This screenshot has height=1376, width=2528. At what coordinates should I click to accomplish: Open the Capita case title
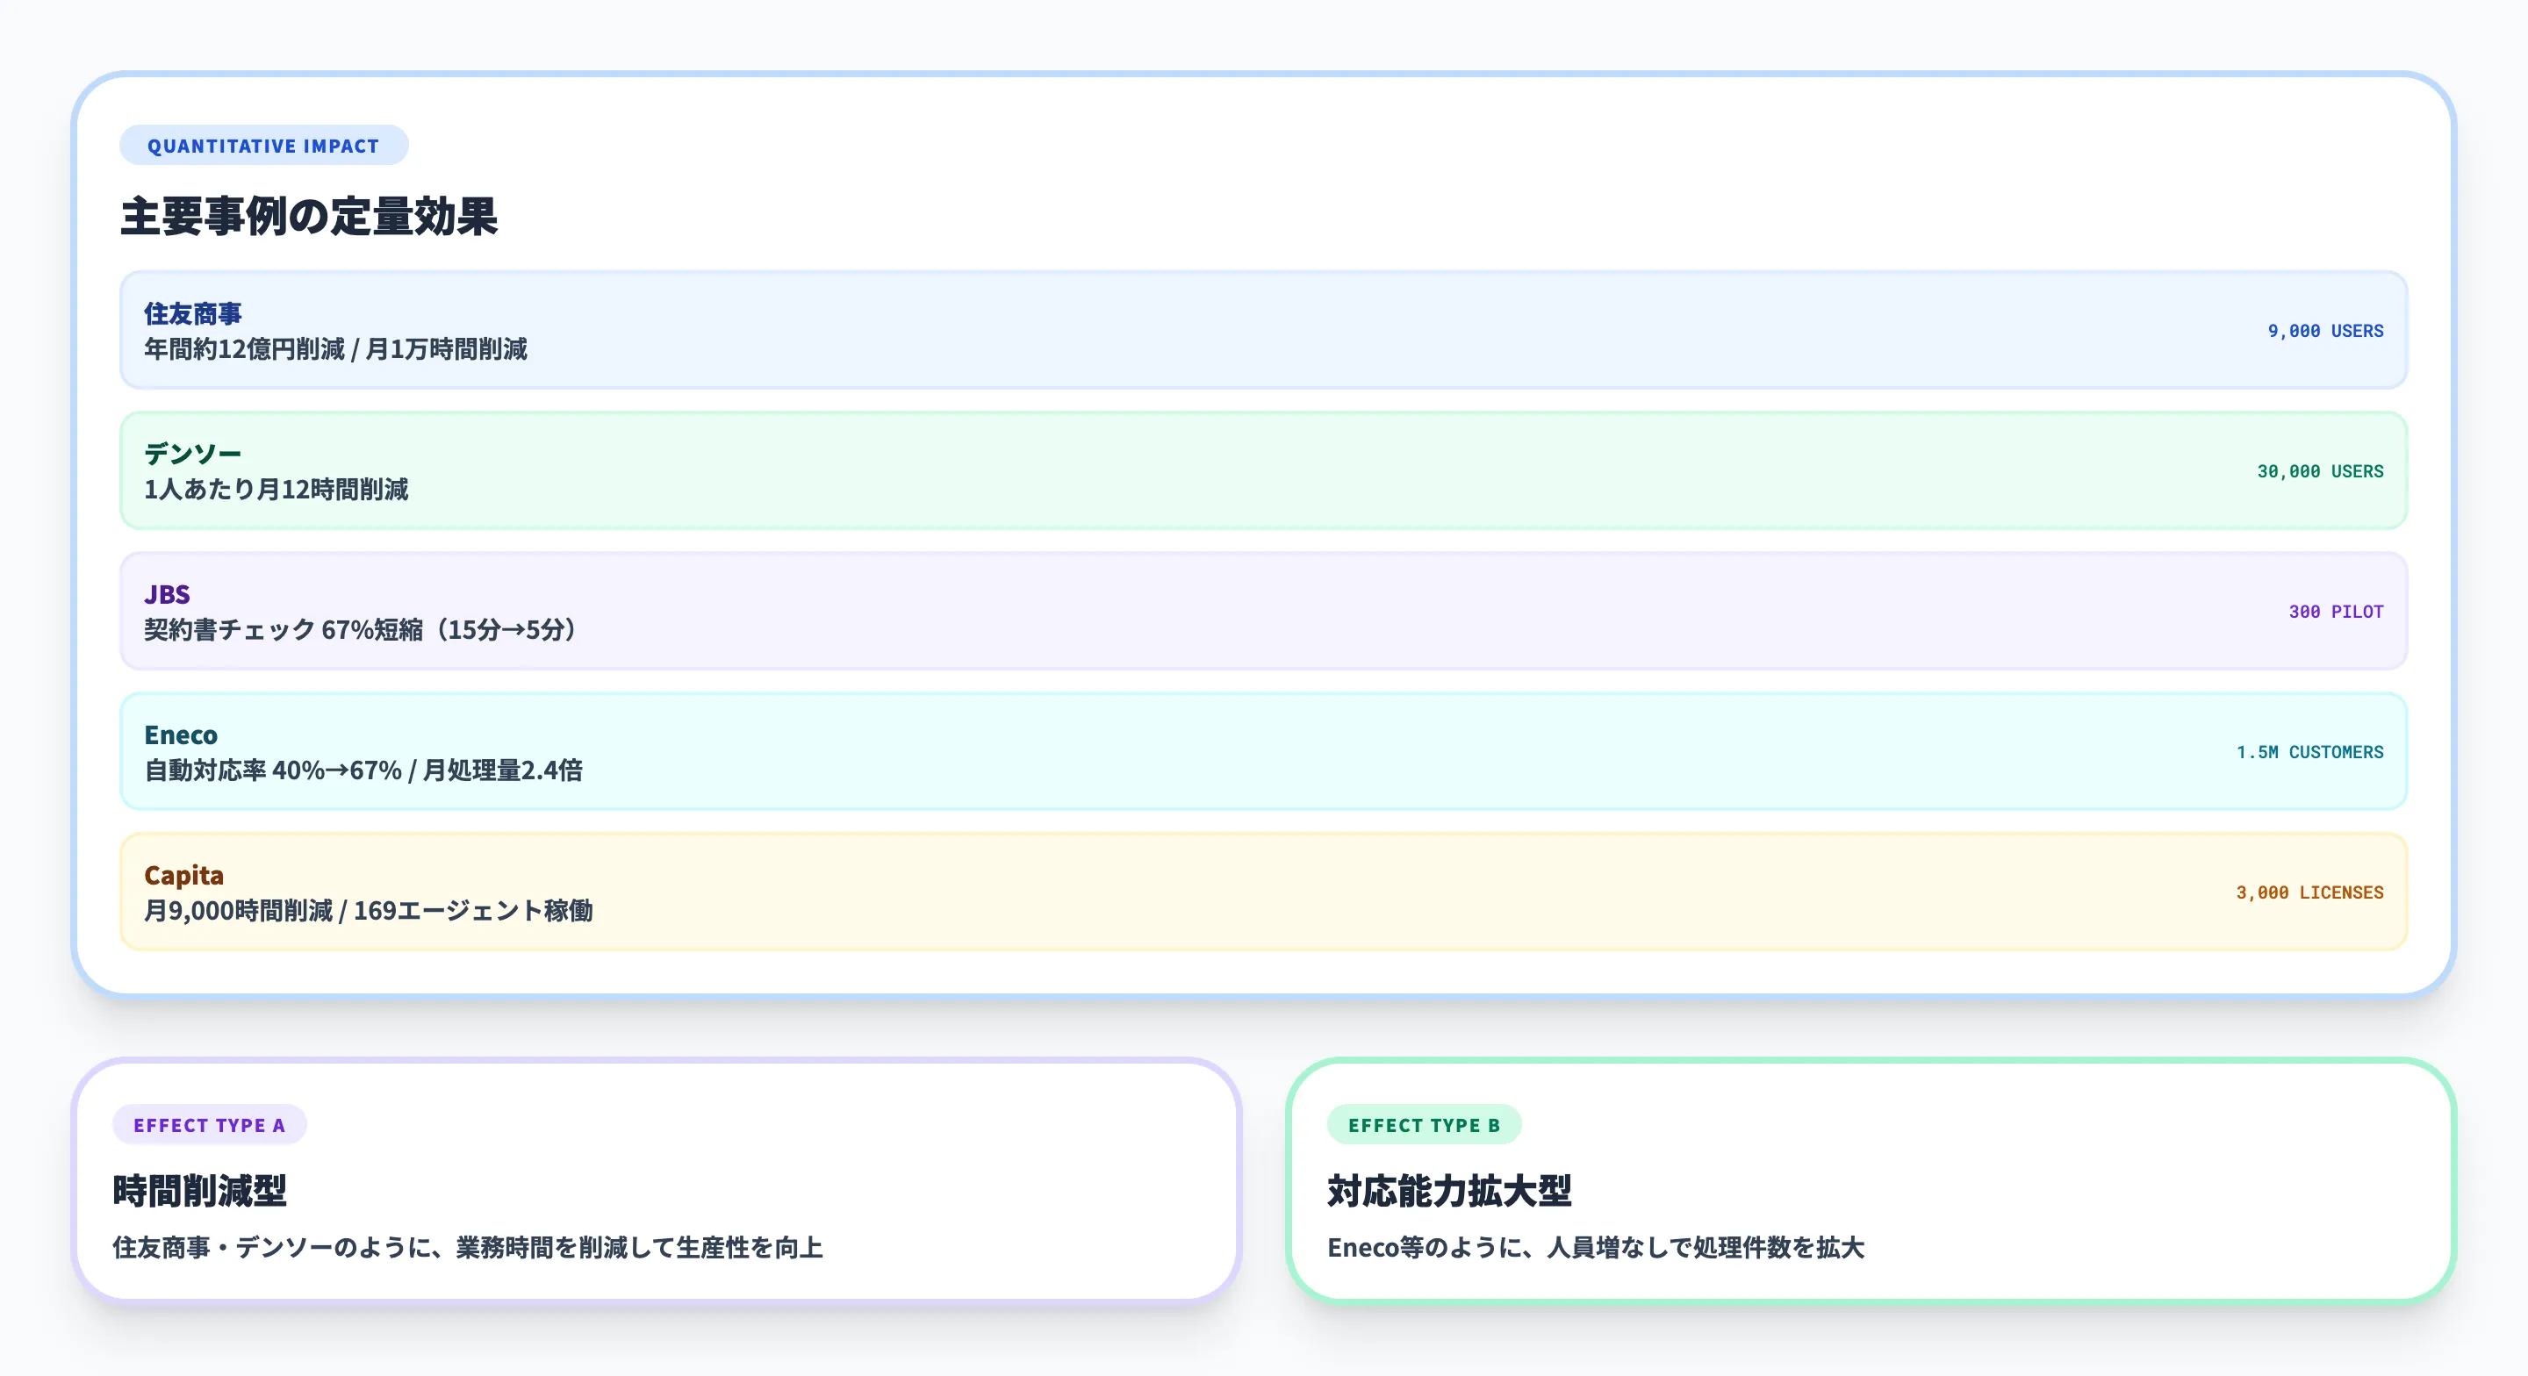point(183,874)
